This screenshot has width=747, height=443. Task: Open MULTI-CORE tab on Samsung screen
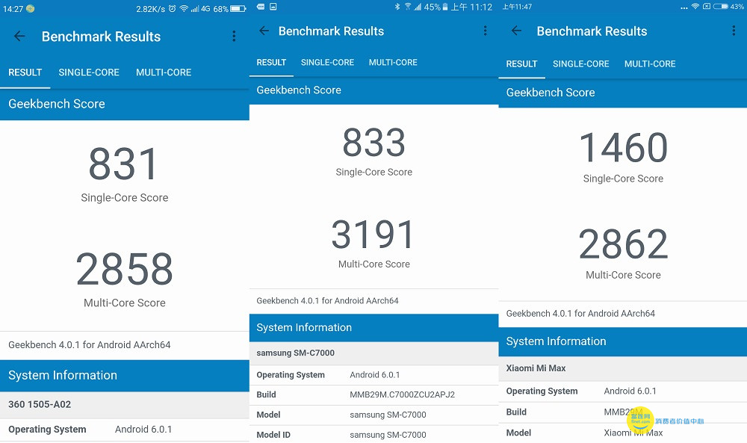[393, 63]
